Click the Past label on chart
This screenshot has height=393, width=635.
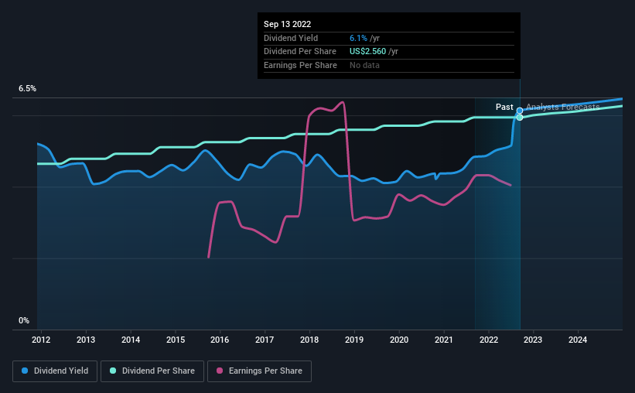click(x=504, y=107)
